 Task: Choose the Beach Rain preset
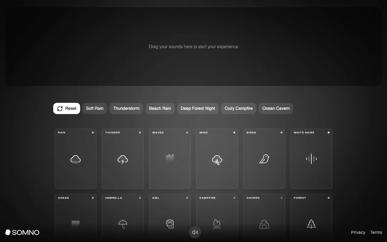(160, 108)
